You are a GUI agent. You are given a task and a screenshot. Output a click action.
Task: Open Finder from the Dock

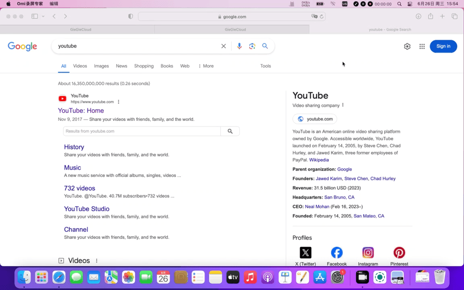[x=24, y=277]
